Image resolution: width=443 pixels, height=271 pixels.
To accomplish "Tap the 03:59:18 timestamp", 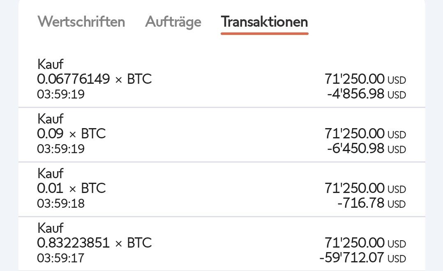I will (x=61, y=203).
